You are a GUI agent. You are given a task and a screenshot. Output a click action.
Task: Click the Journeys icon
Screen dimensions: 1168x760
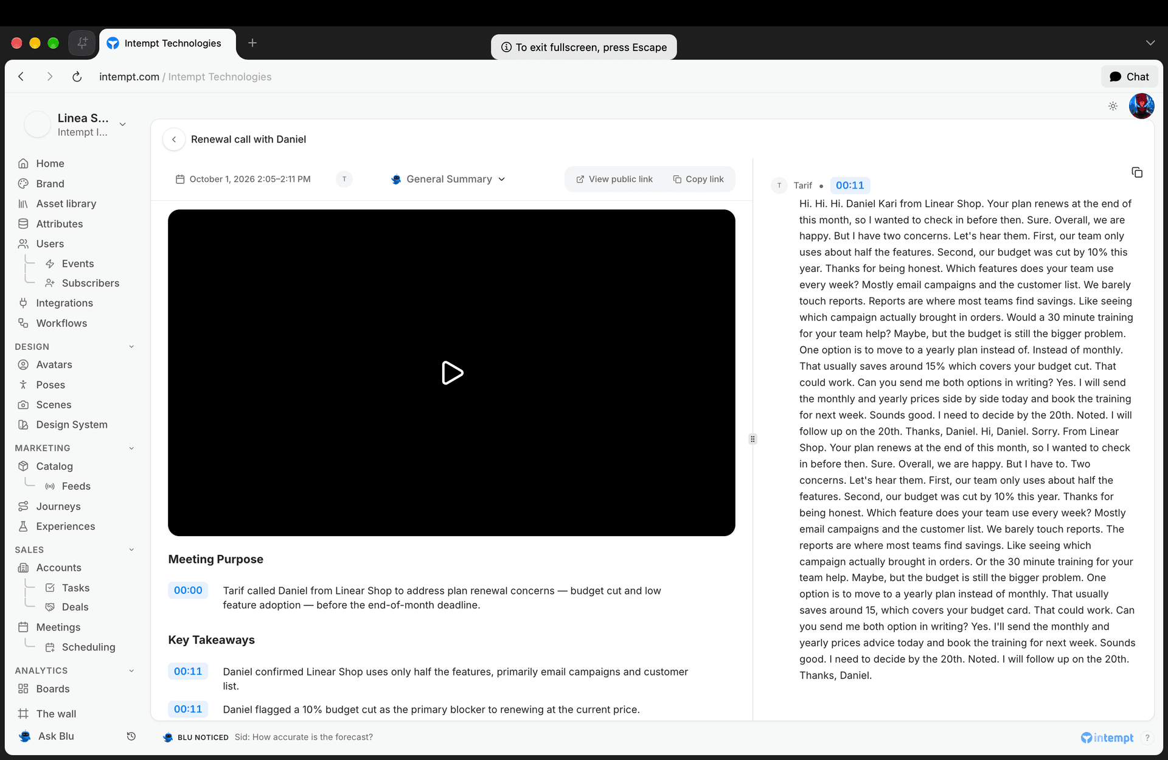point(23,506)
